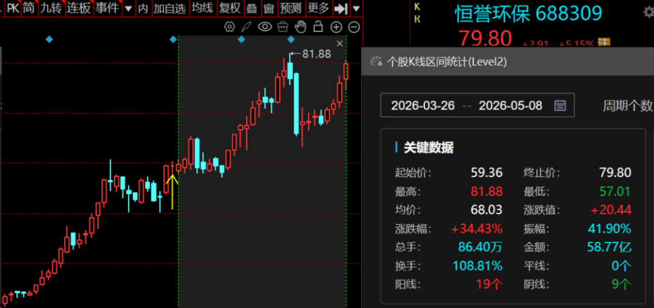
Task: Click the current price 79.80 header
Action: (x=484, y=37)
